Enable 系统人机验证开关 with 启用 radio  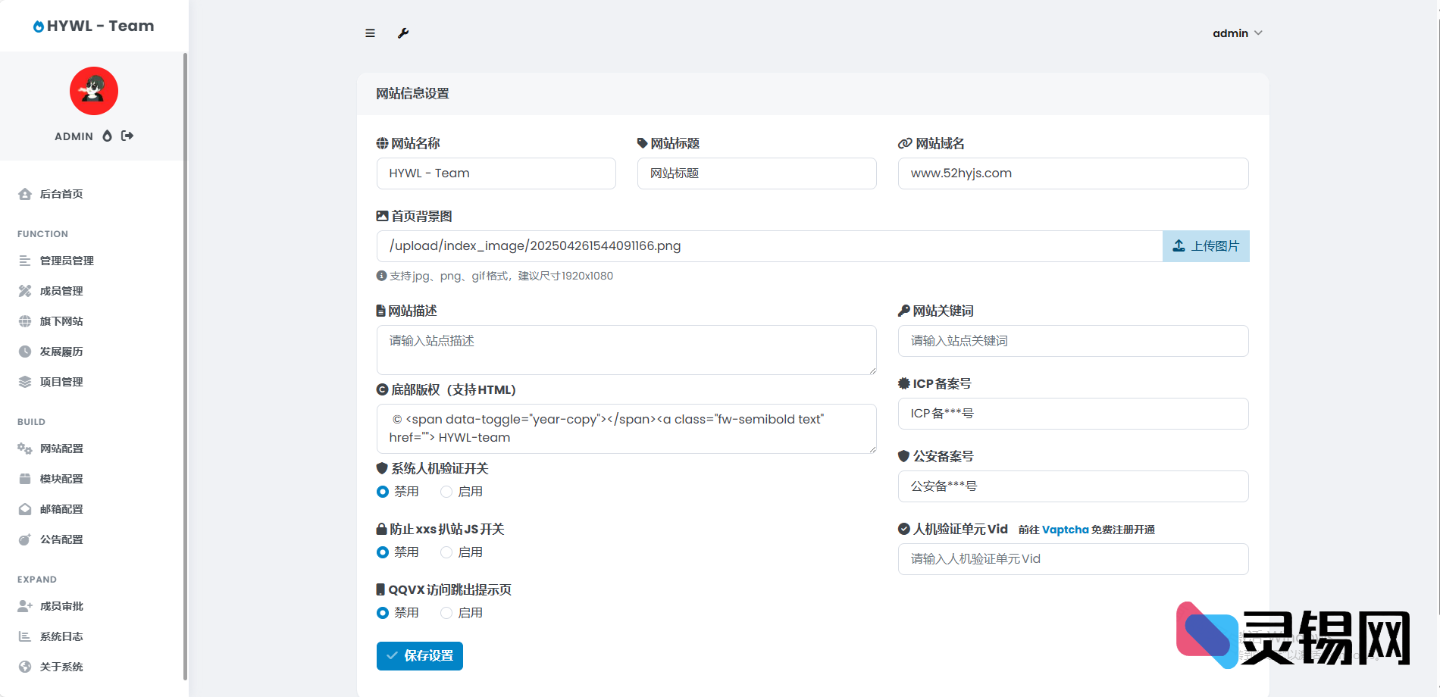(x=446, y=492)
